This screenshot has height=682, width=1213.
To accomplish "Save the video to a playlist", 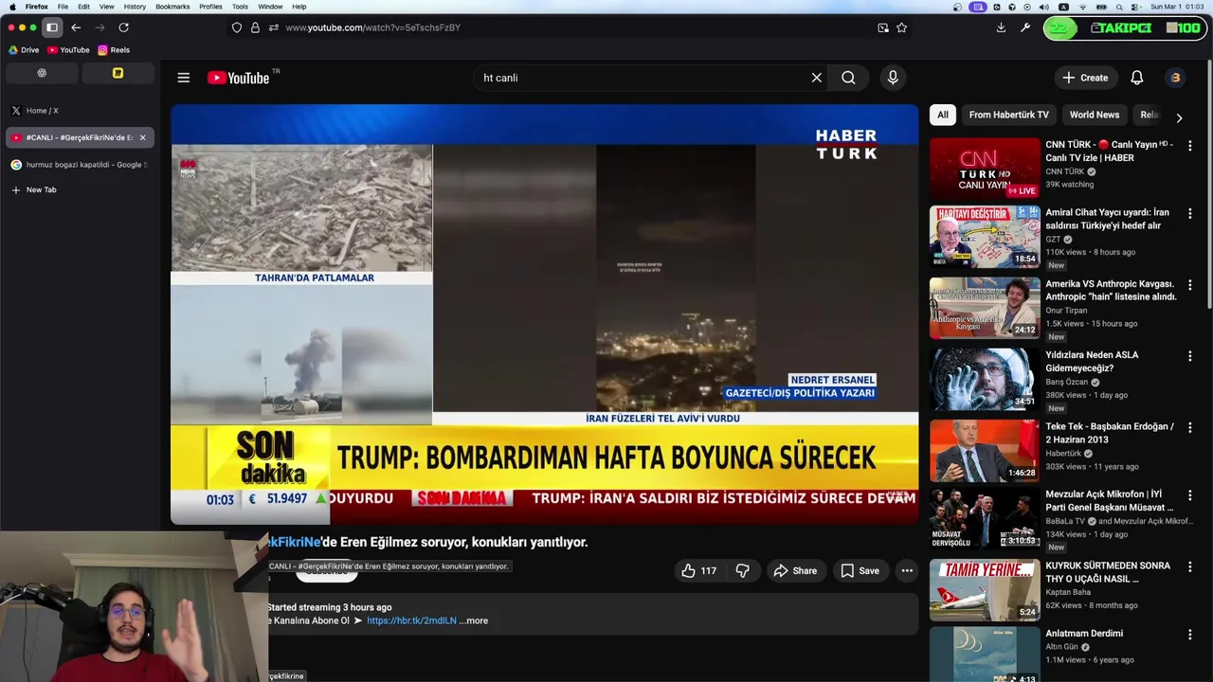I will [860, 570].
